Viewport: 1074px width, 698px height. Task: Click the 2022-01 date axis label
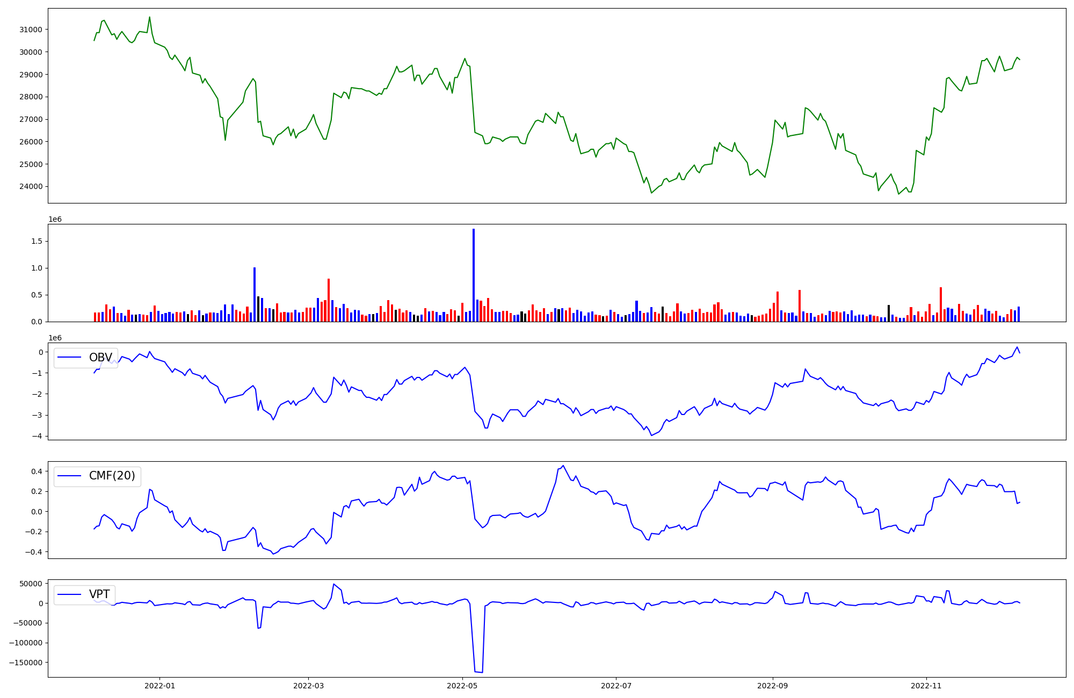click(159, 686)
